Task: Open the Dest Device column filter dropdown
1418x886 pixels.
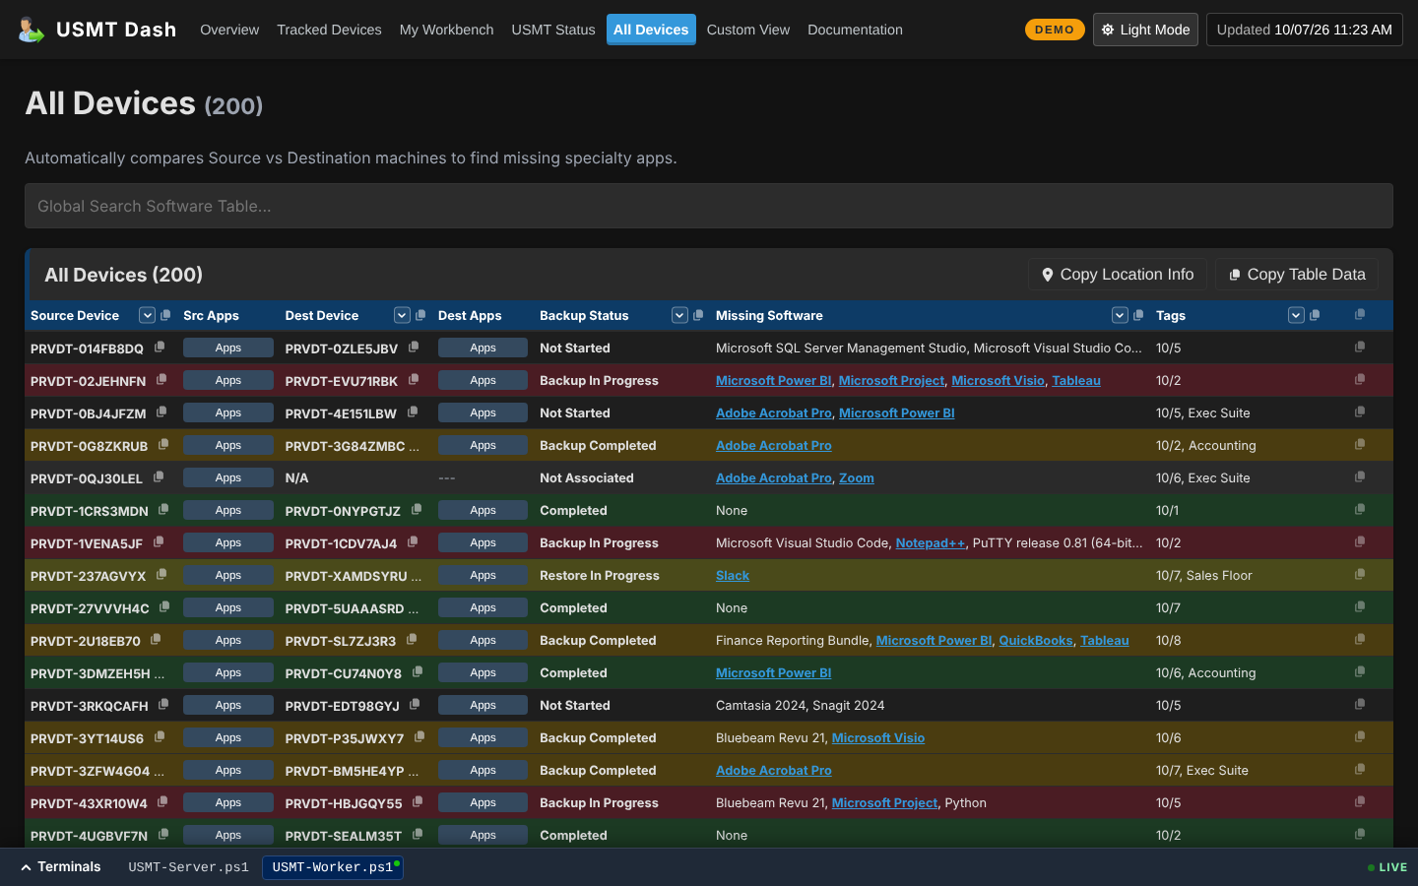Action: point(402,315)
